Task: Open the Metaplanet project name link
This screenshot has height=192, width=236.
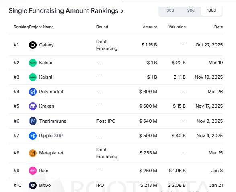Action: (51, 153)
